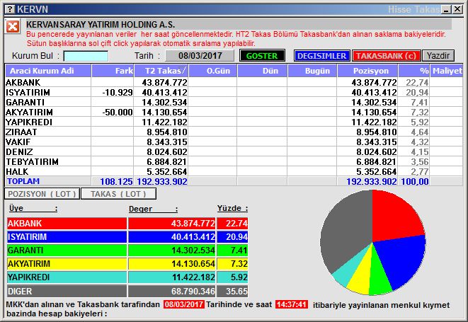Select the VAKIF row in the table

234,142
